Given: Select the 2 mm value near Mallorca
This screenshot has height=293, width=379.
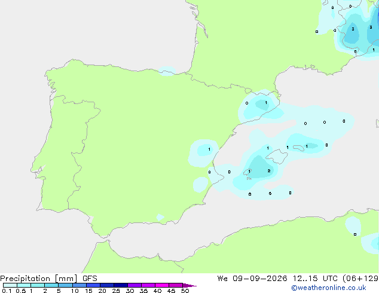Looking at the screenshot, I should tap(269, 171).
